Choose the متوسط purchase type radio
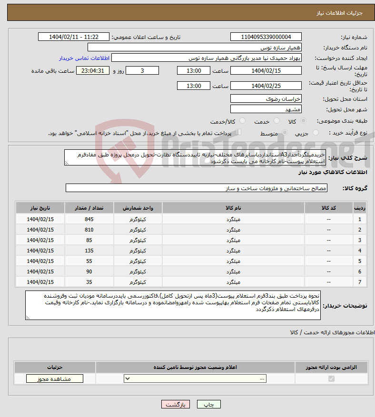Screen dimensions: 375x417 (285, 133)
